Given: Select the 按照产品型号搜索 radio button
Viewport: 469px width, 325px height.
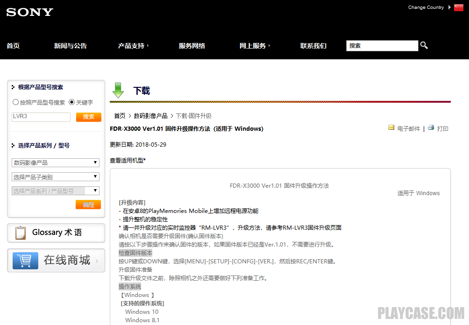Looking at the screenshot, I should [x=15, y=102].
